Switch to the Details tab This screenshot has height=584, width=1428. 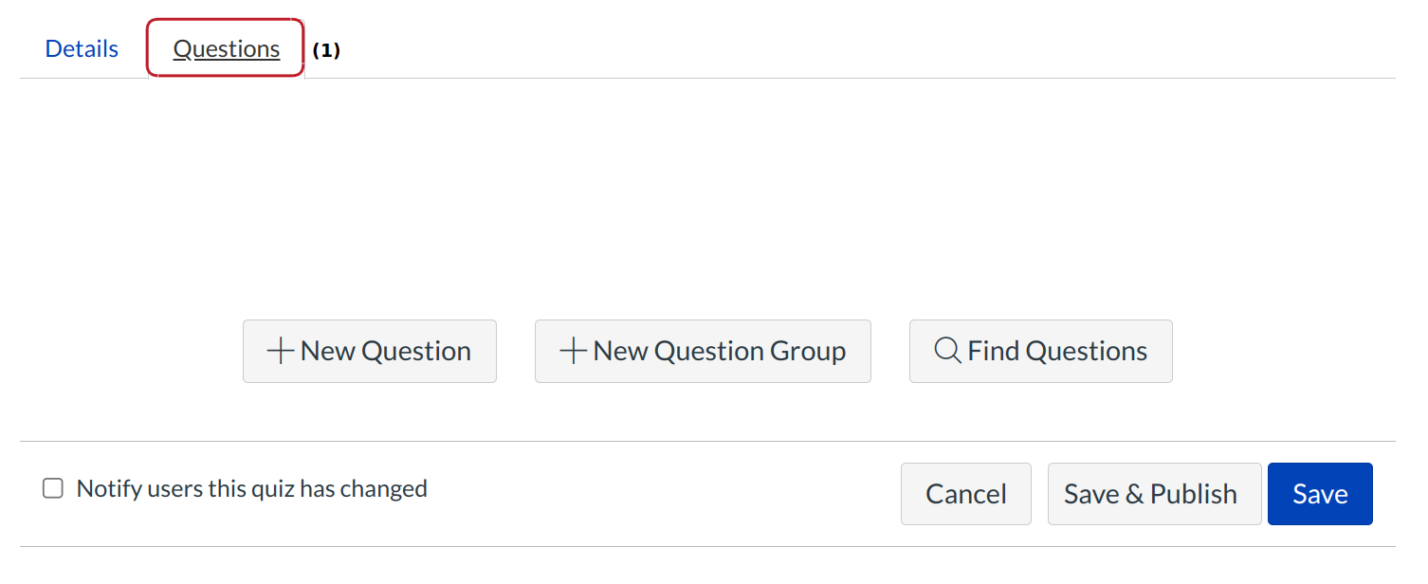(82, 49)
